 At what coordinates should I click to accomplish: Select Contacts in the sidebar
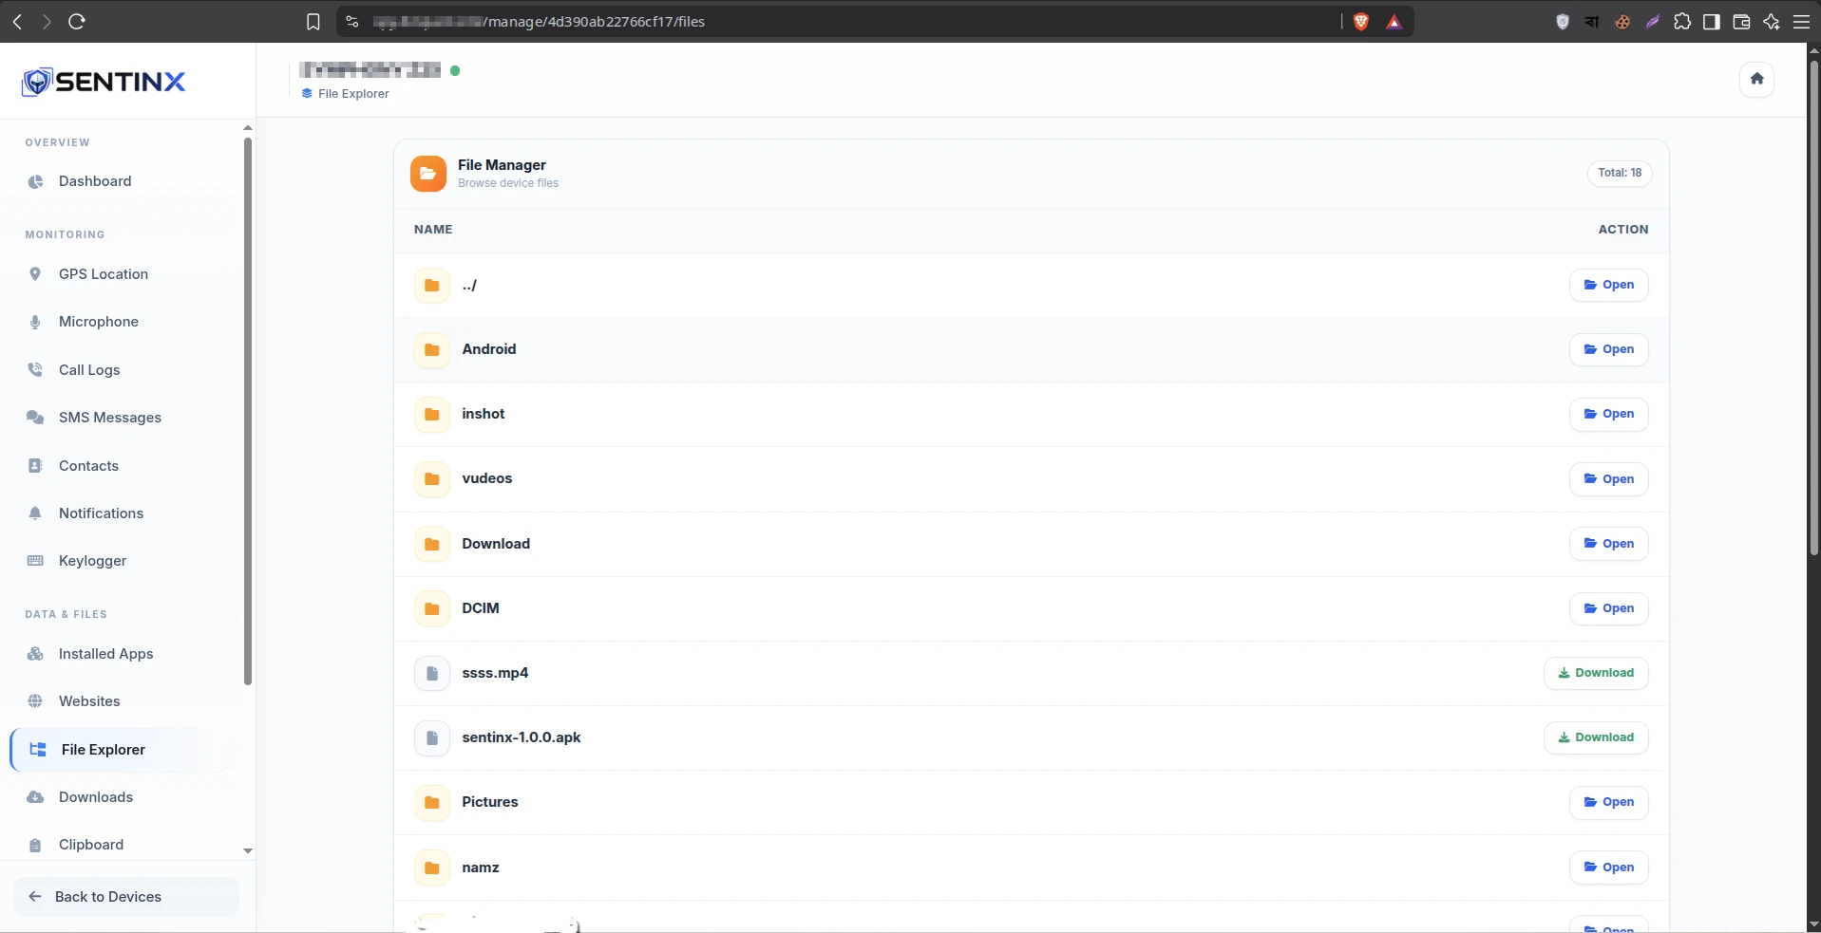(x=88, y=466)
